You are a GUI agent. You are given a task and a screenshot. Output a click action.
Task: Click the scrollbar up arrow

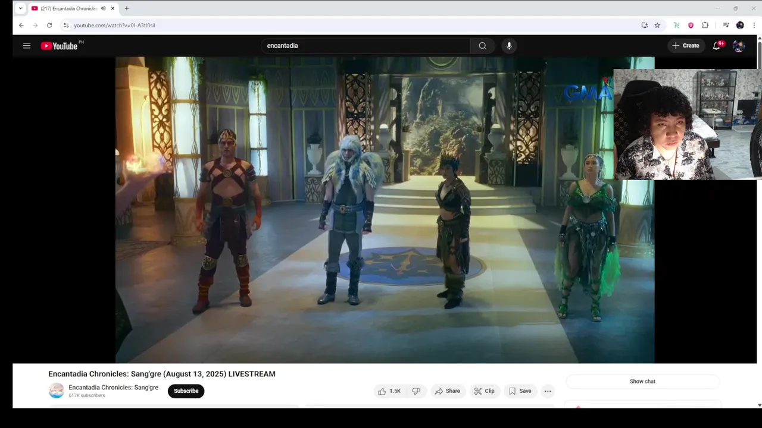[x=759, y=38]
